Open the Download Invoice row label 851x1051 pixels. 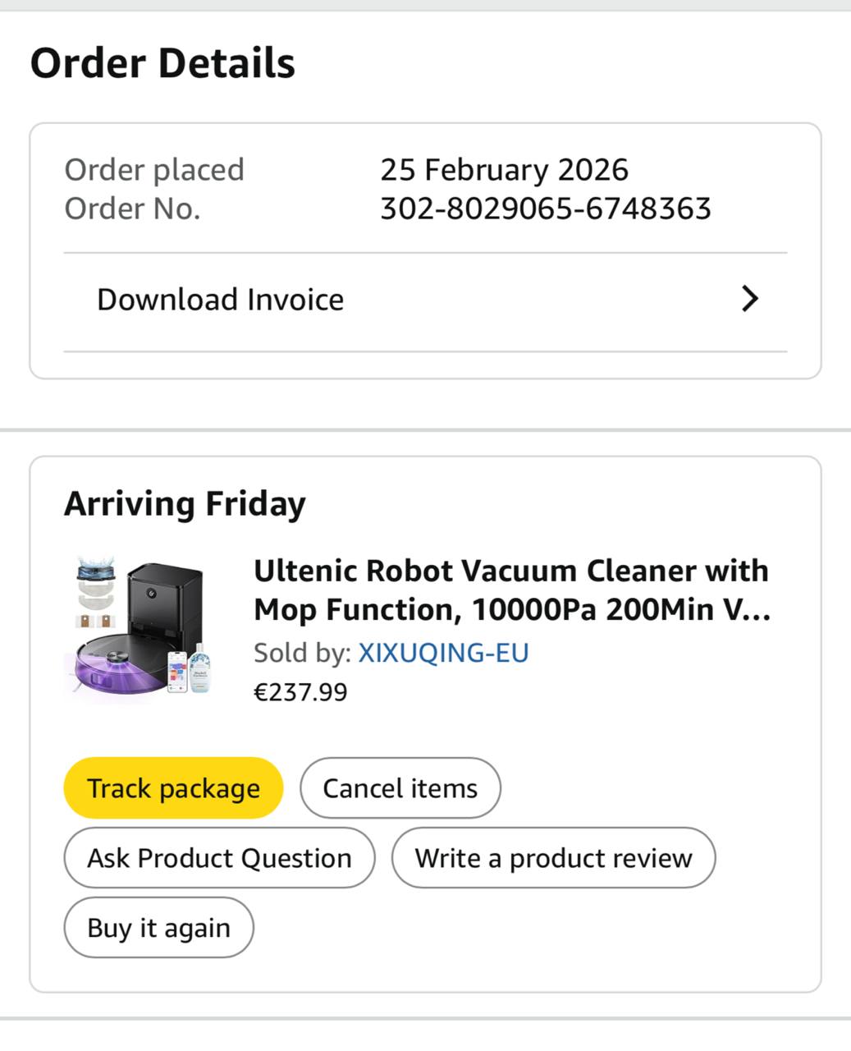point(220,300)
